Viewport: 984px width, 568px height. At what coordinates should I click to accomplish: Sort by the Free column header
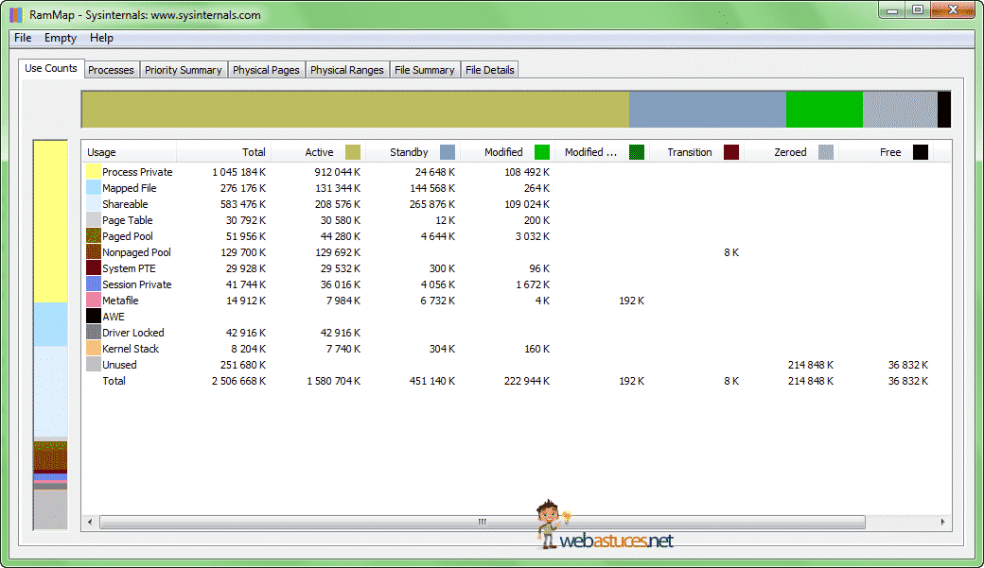tap(887, 152)
